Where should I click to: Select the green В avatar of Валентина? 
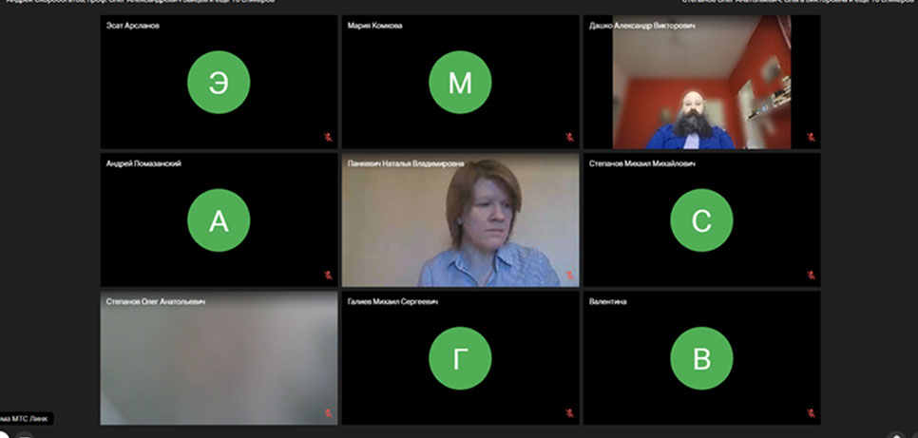701,358
